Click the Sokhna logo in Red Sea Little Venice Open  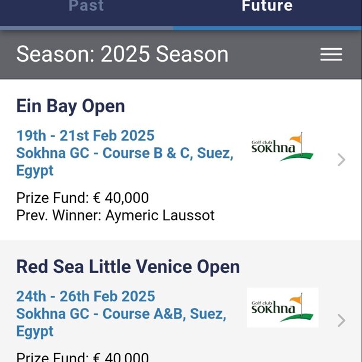click(282, 307)
